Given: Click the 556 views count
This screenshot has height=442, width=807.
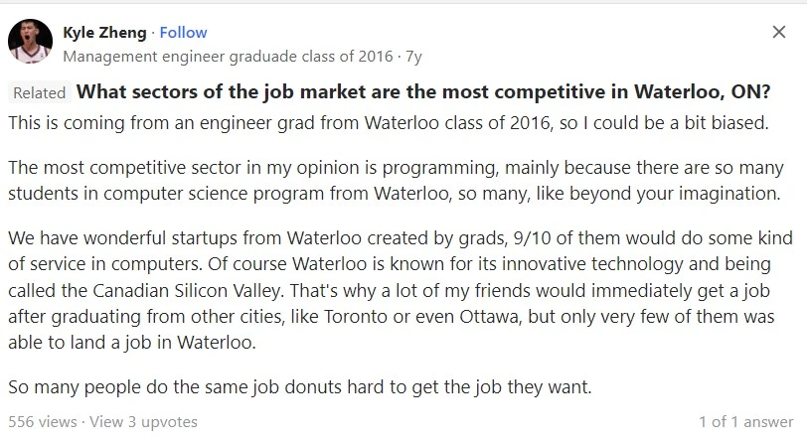Looking at the screenshot, I should 41,421.
